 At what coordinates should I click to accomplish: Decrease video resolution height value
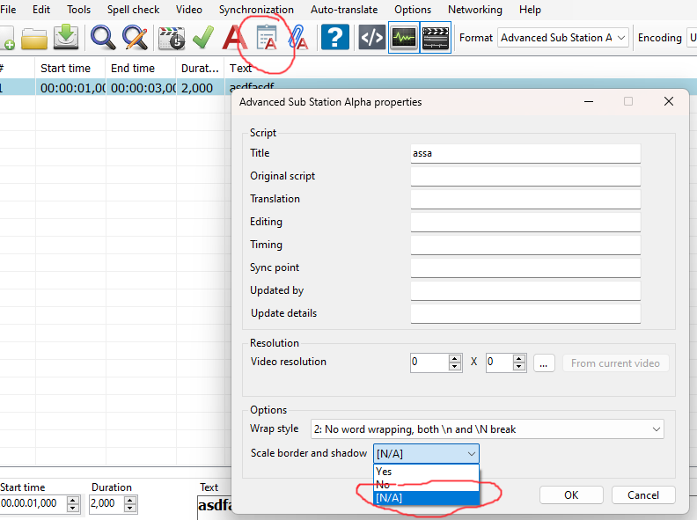tap(518, 367)
